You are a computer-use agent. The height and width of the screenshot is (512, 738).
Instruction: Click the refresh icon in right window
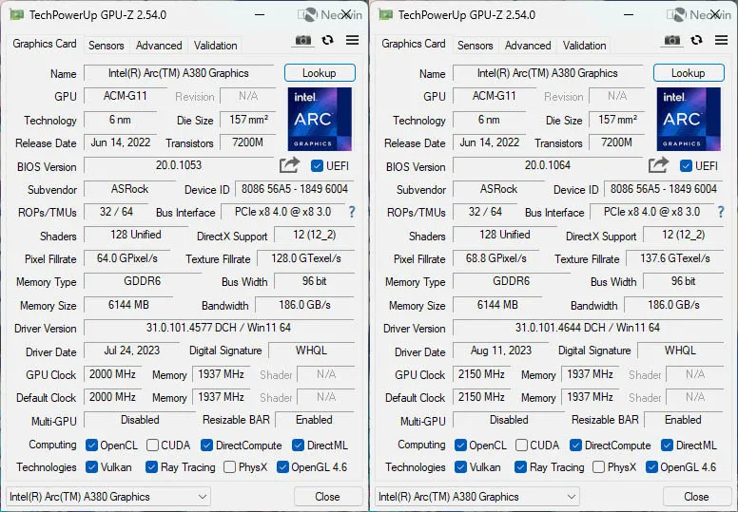coord(696,40)
